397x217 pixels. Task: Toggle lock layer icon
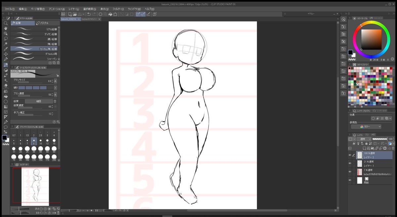366,143
